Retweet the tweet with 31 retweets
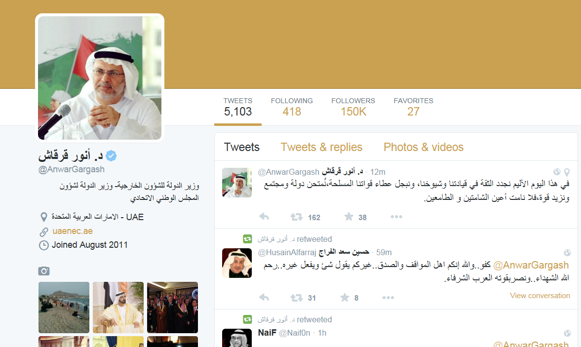Viewport: 581px width, 347px height. click(x=297, y=297)
